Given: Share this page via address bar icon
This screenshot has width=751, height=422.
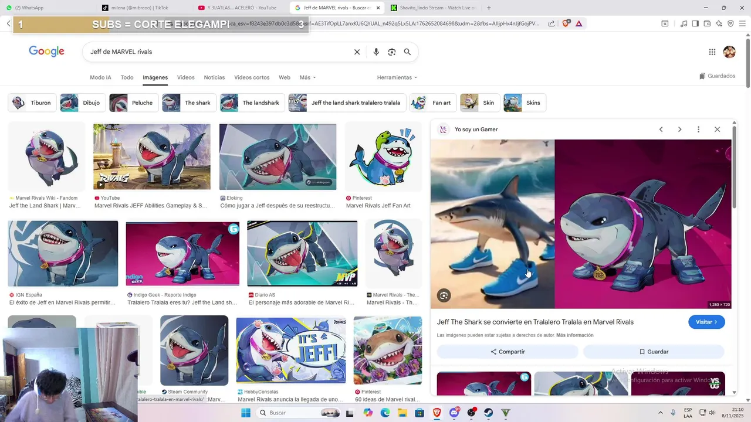Looking at the screenshot, I should pos(552,23).
